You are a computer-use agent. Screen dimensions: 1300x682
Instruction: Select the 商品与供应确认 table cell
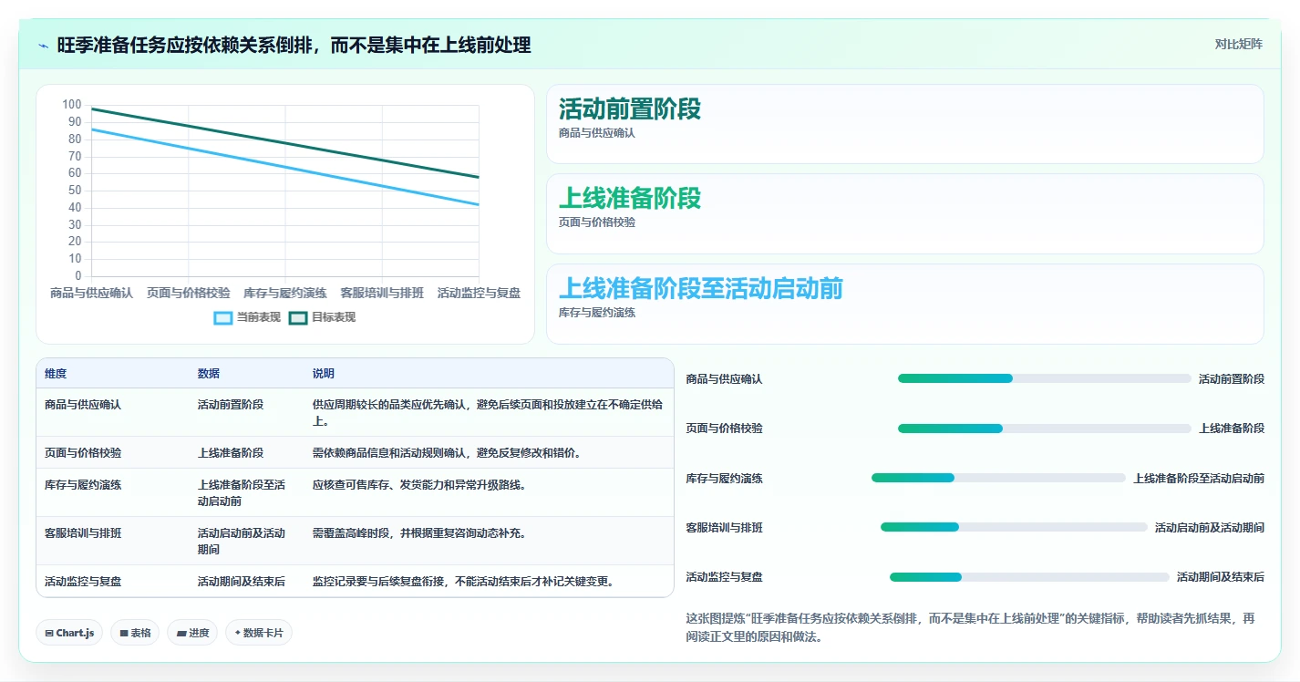coord(113,412)
